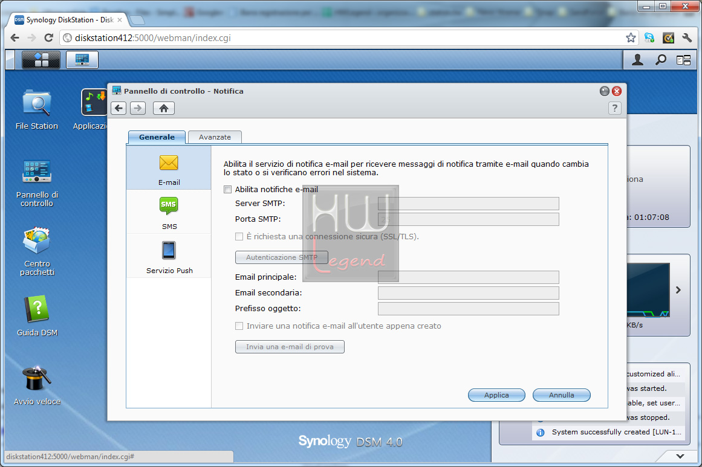Viewport: 702px width, 467px height.
Task: Open the DSM main menu button
Action: coord(41,59)
